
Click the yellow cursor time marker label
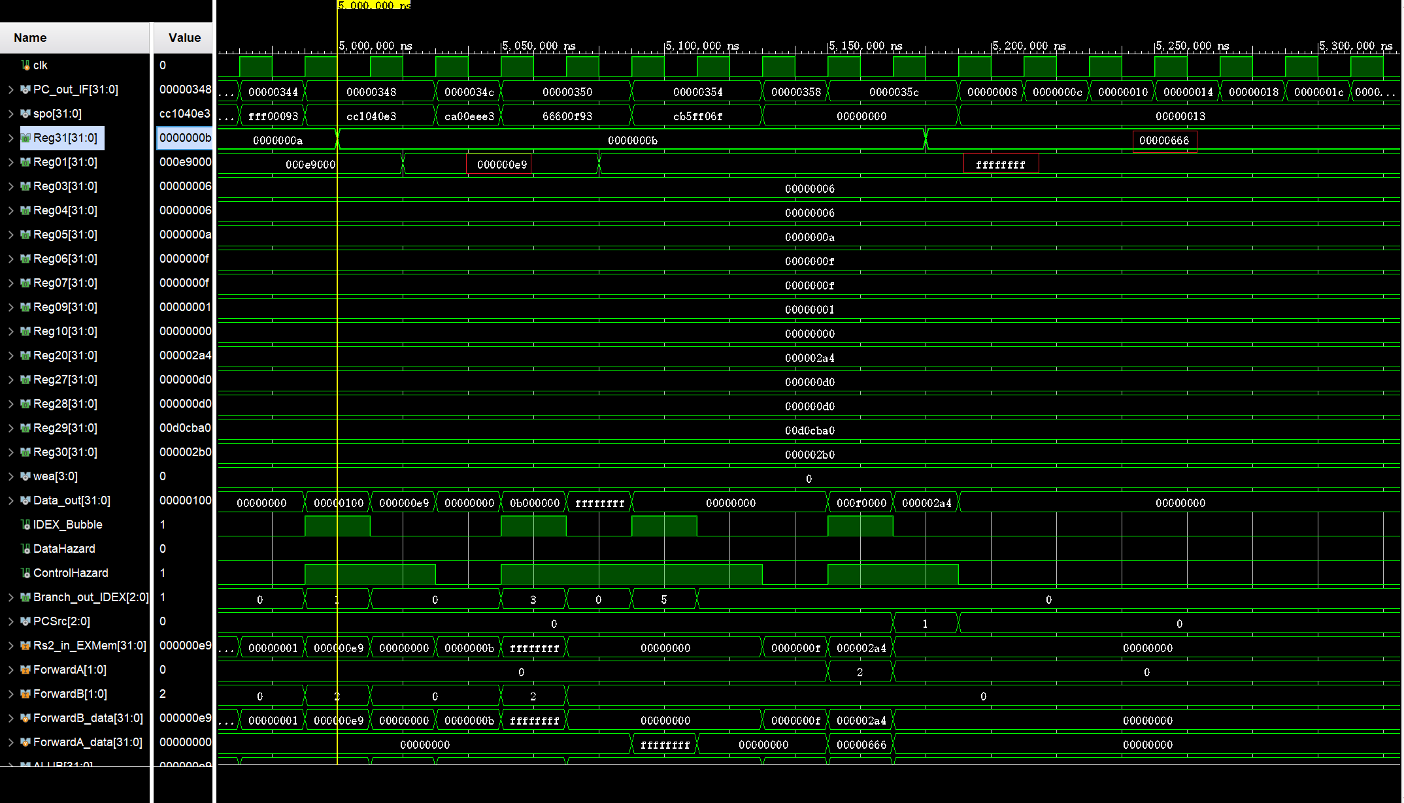374,5
